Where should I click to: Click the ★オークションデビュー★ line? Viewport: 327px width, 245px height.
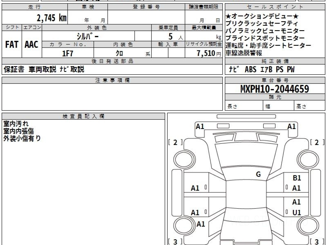[262, 17]
